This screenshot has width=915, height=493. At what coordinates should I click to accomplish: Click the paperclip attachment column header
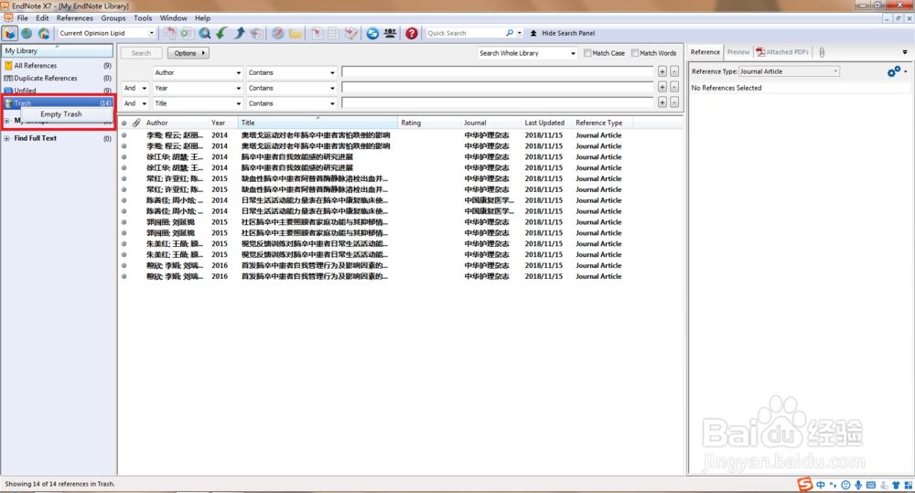[136, 123]
